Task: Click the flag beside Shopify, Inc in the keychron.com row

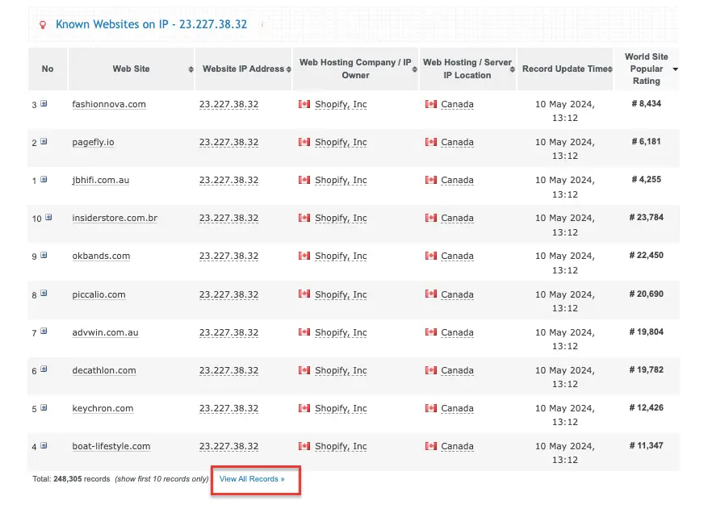Action: 304,408
